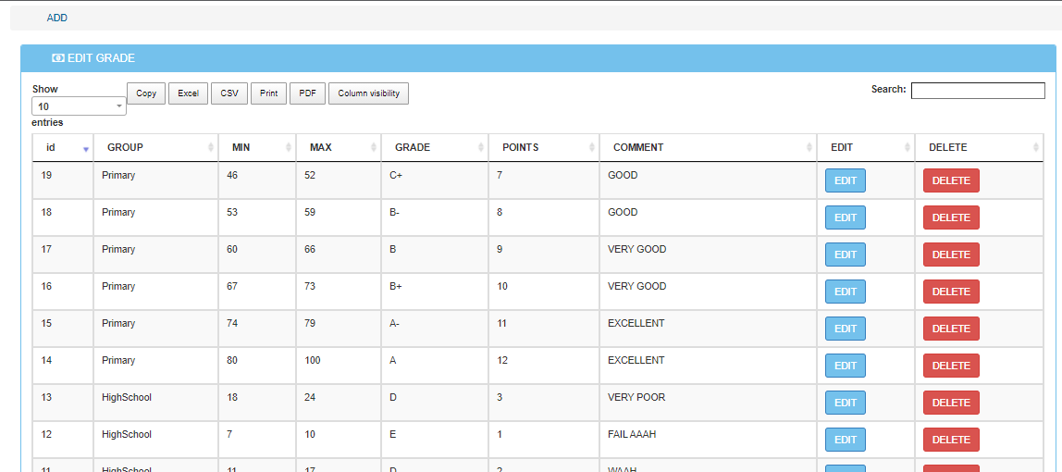Edit the grade row with id 19
This screenshot has width=1062, height=472.
point(845,180)
